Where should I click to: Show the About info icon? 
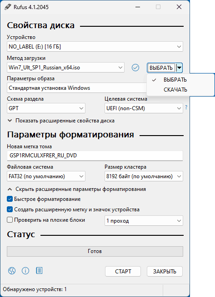(x=25, y=271)
